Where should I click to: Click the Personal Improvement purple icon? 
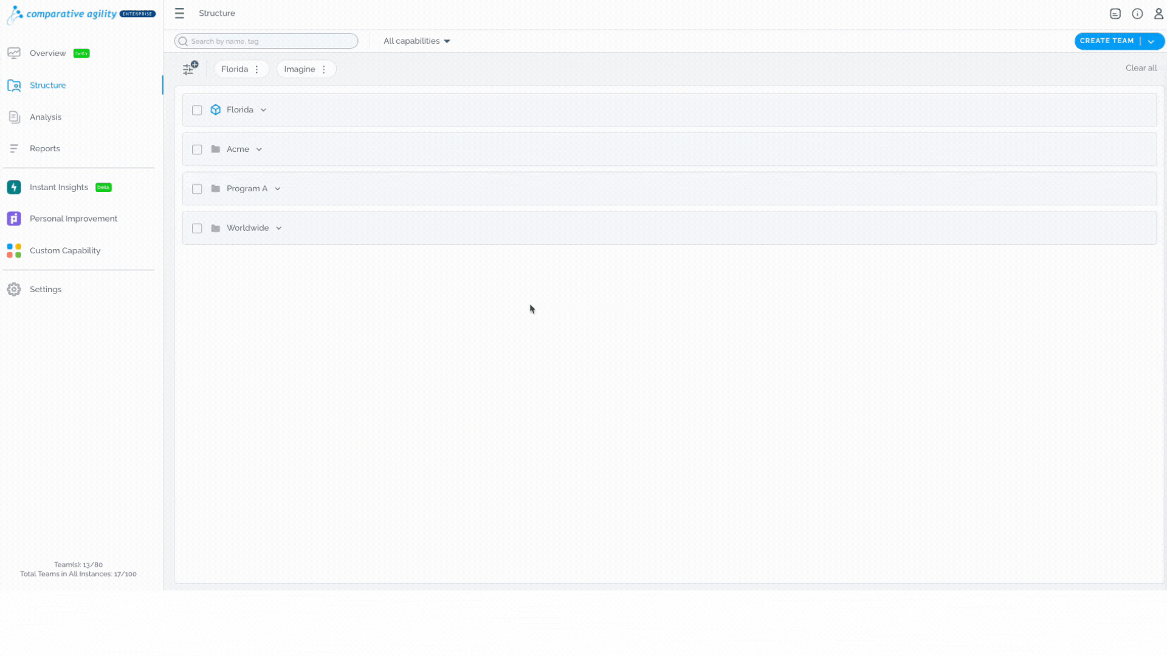(14, 219)
